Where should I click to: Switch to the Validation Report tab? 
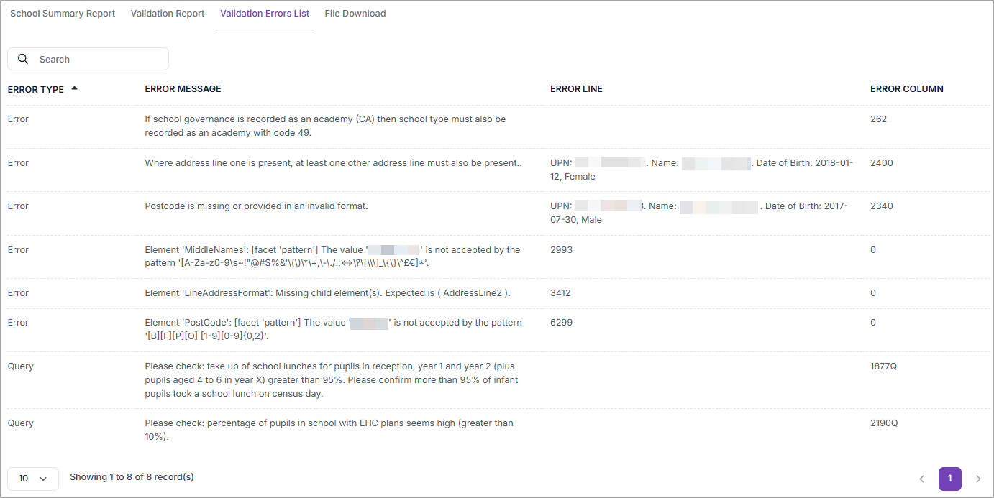click(x=168, y=14)
